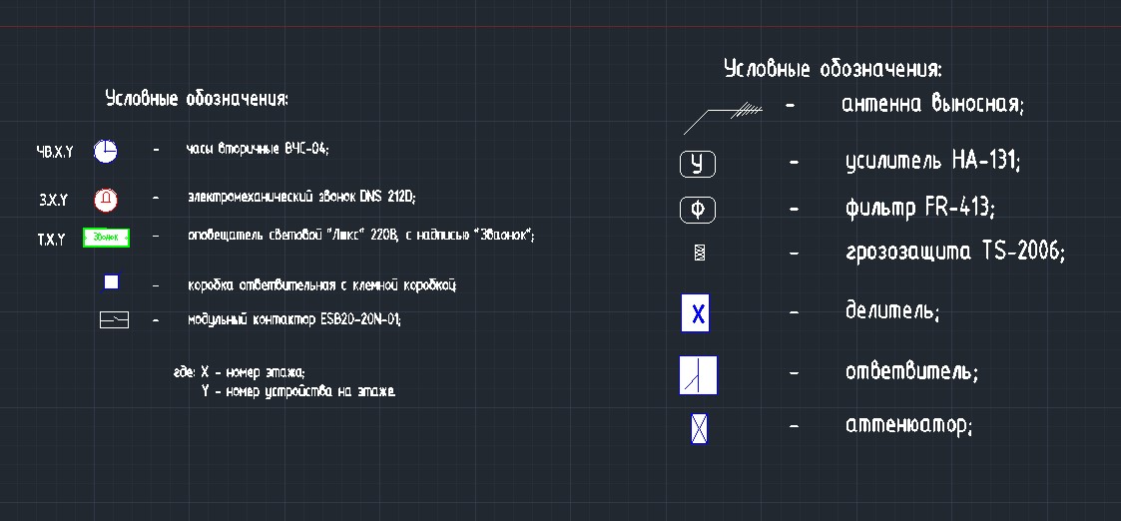Select text 'модульный контактор ESB20-20N-01;'
This screenshot has width=1121, height=521.
(x=294, y=319)
